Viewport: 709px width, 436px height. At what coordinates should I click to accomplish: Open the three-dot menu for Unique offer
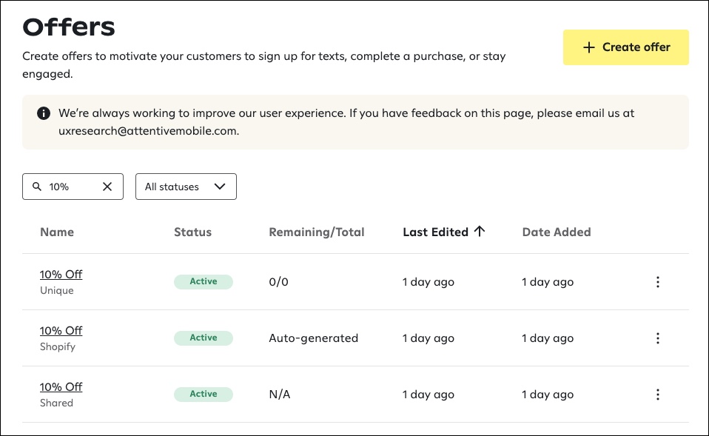click(657, 282)
